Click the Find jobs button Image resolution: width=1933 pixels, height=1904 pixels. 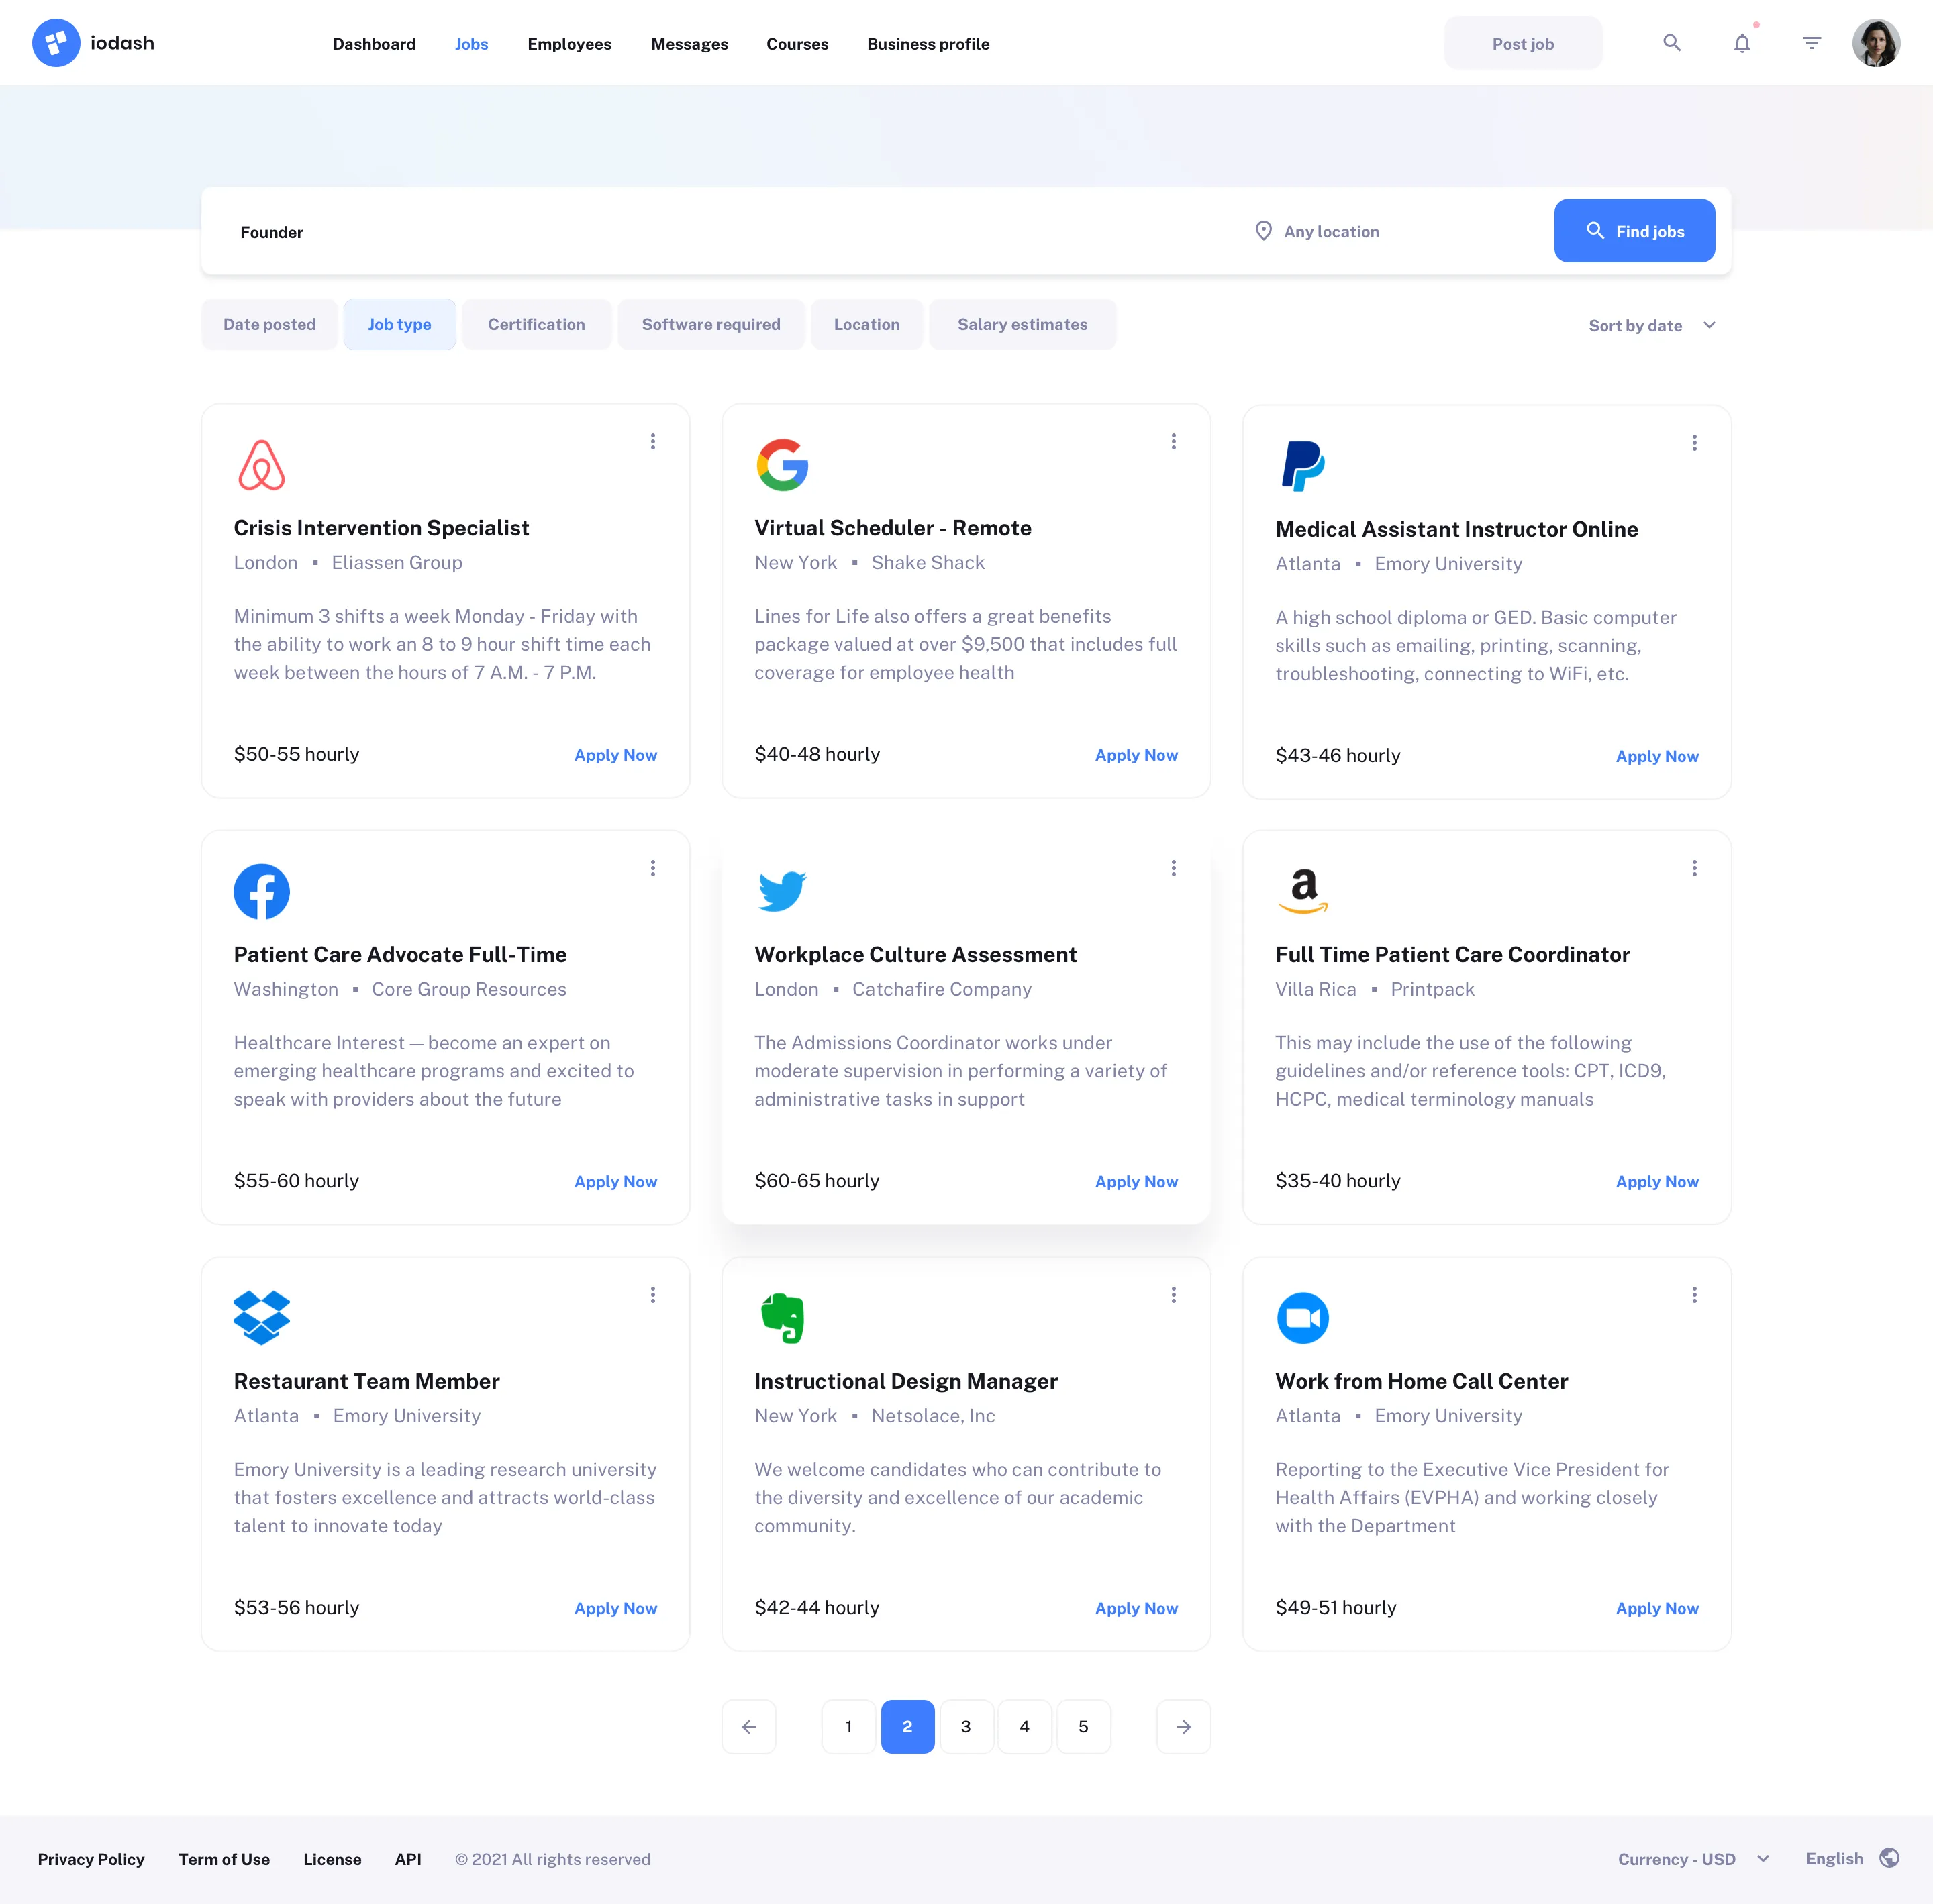pyautogui.click(x=1635, y=230)
